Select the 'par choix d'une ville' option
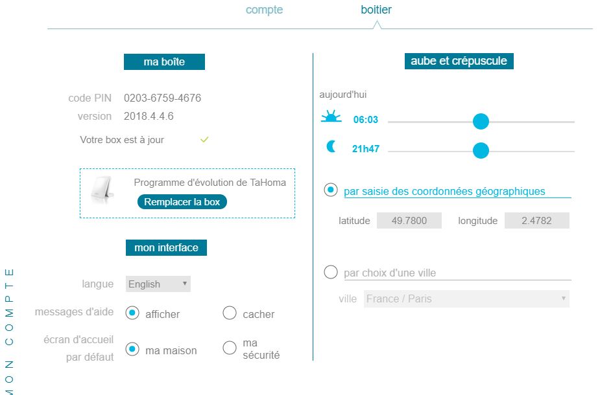Screen dimensions: 600x395 point(331,273)
